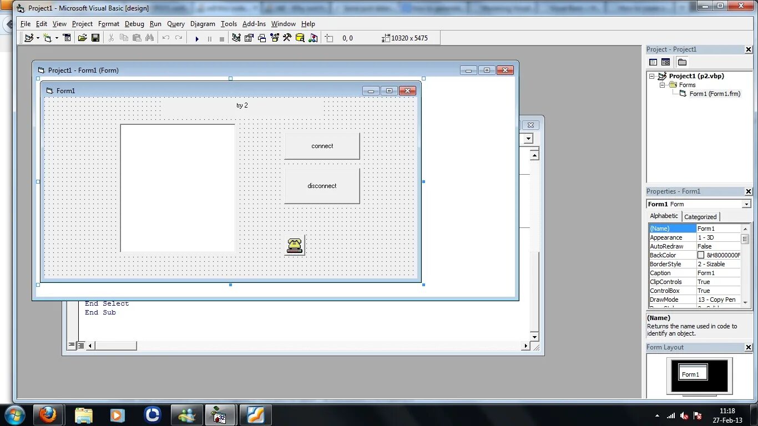Screen dimensions: 758x426
Task: Open the Form1 Form object dropdown
Action: 747,204
